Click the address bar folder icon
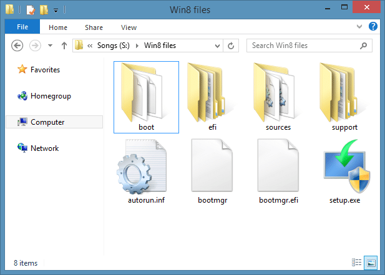This screenshot has height=275, width=385. (x=79, y=46)
